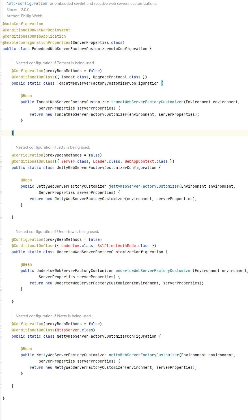This screenshot has width=248, height=420.
Task: Click the jettyWebServerFactoryCustomizer method name
Action: (144, 187)
